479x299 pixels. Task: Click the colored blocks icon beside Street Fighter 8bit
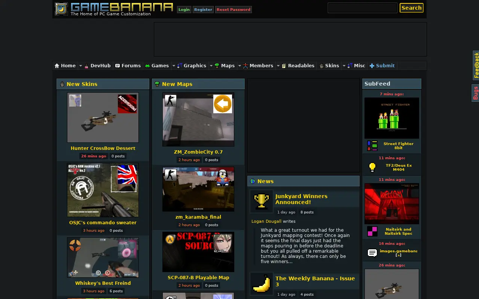pyautogui.click(x=372, y=145)
